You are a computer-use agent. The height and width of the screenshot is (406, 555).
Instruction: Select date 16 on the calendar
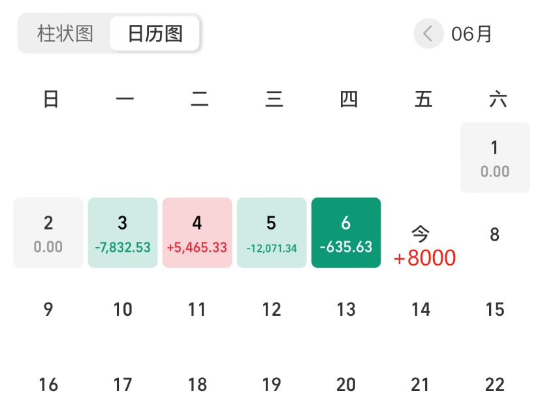point(48,384)
